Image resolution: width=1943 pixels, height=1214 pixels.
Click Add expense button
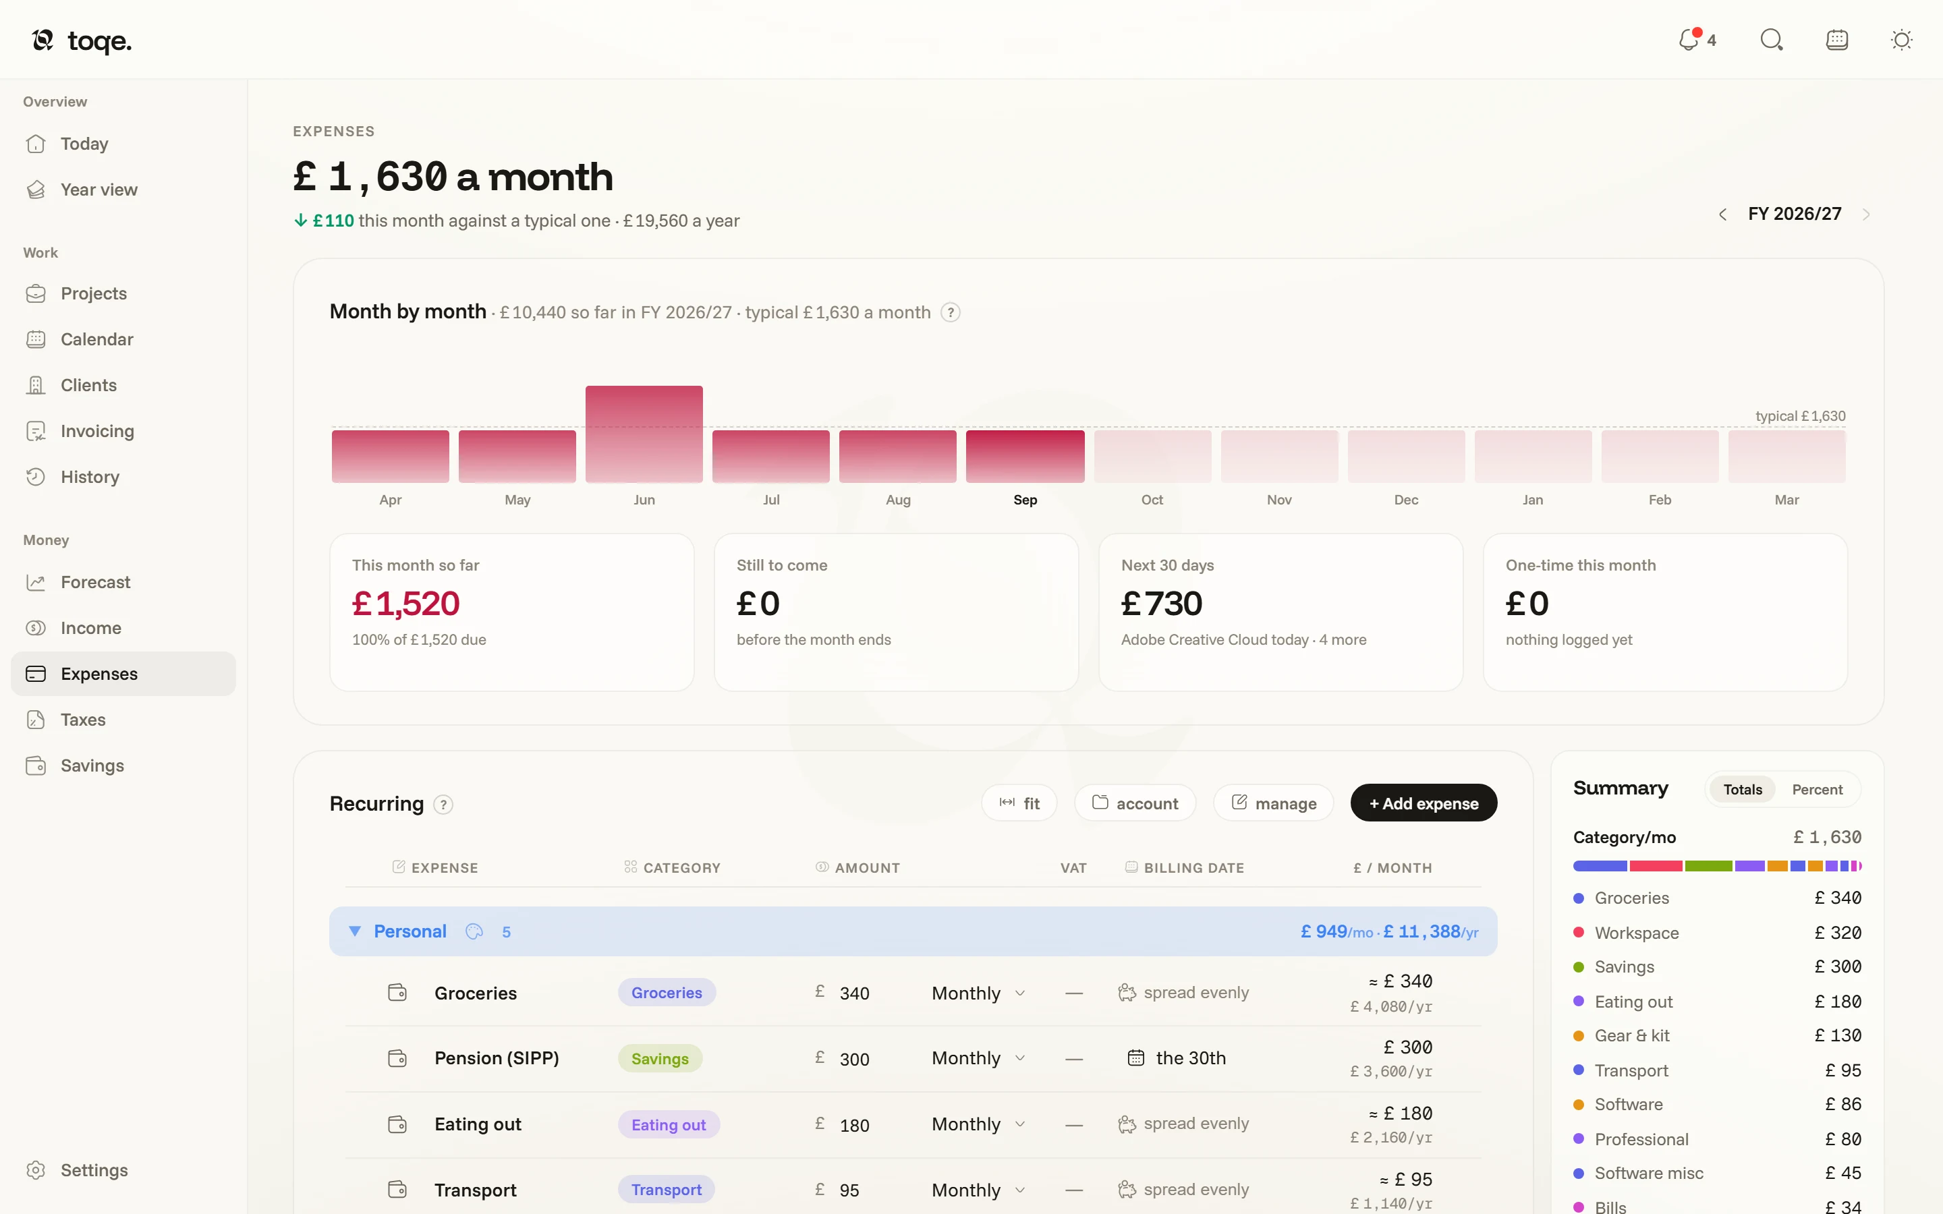coord(1424,803)
